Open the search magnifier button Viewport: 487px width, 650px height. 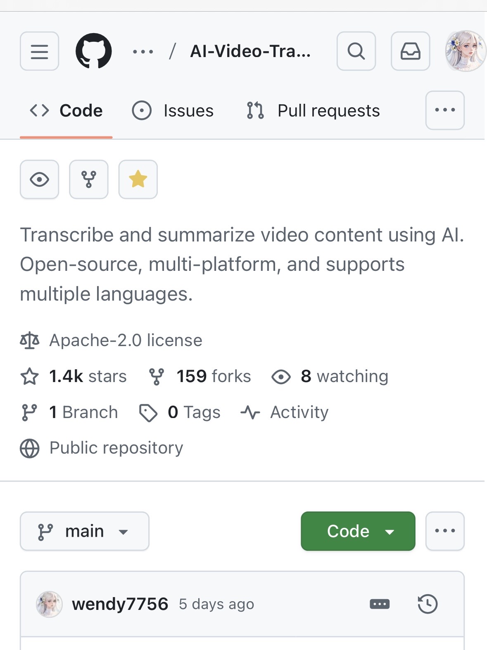pos(356,51)
